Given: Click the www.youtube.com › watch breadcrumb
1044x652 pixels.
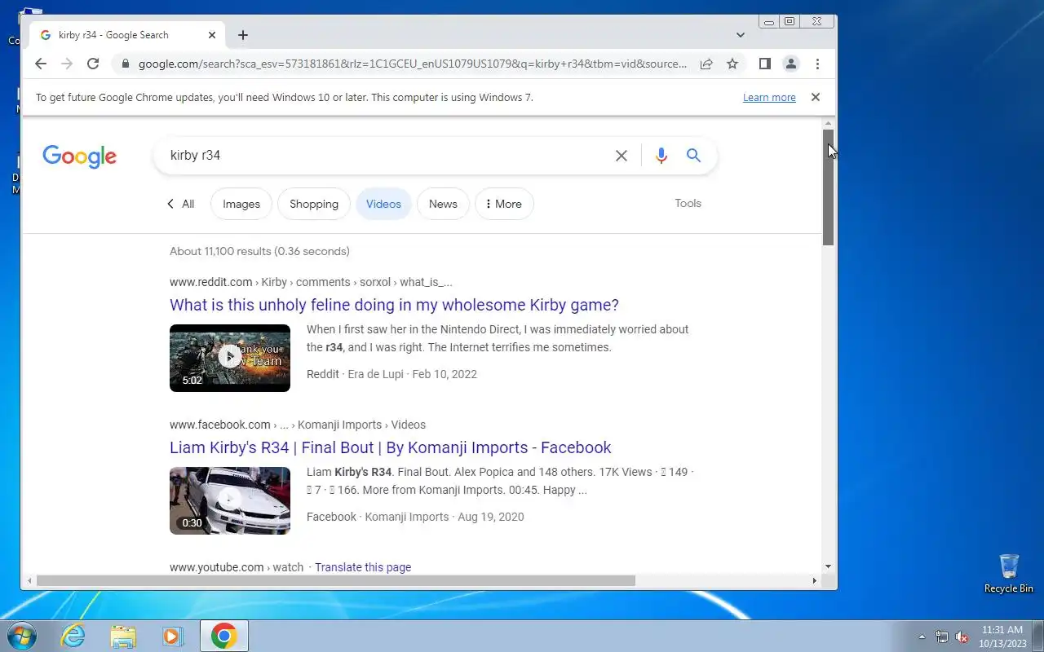Looking at the screenshot, I should (x=237, y=567).
